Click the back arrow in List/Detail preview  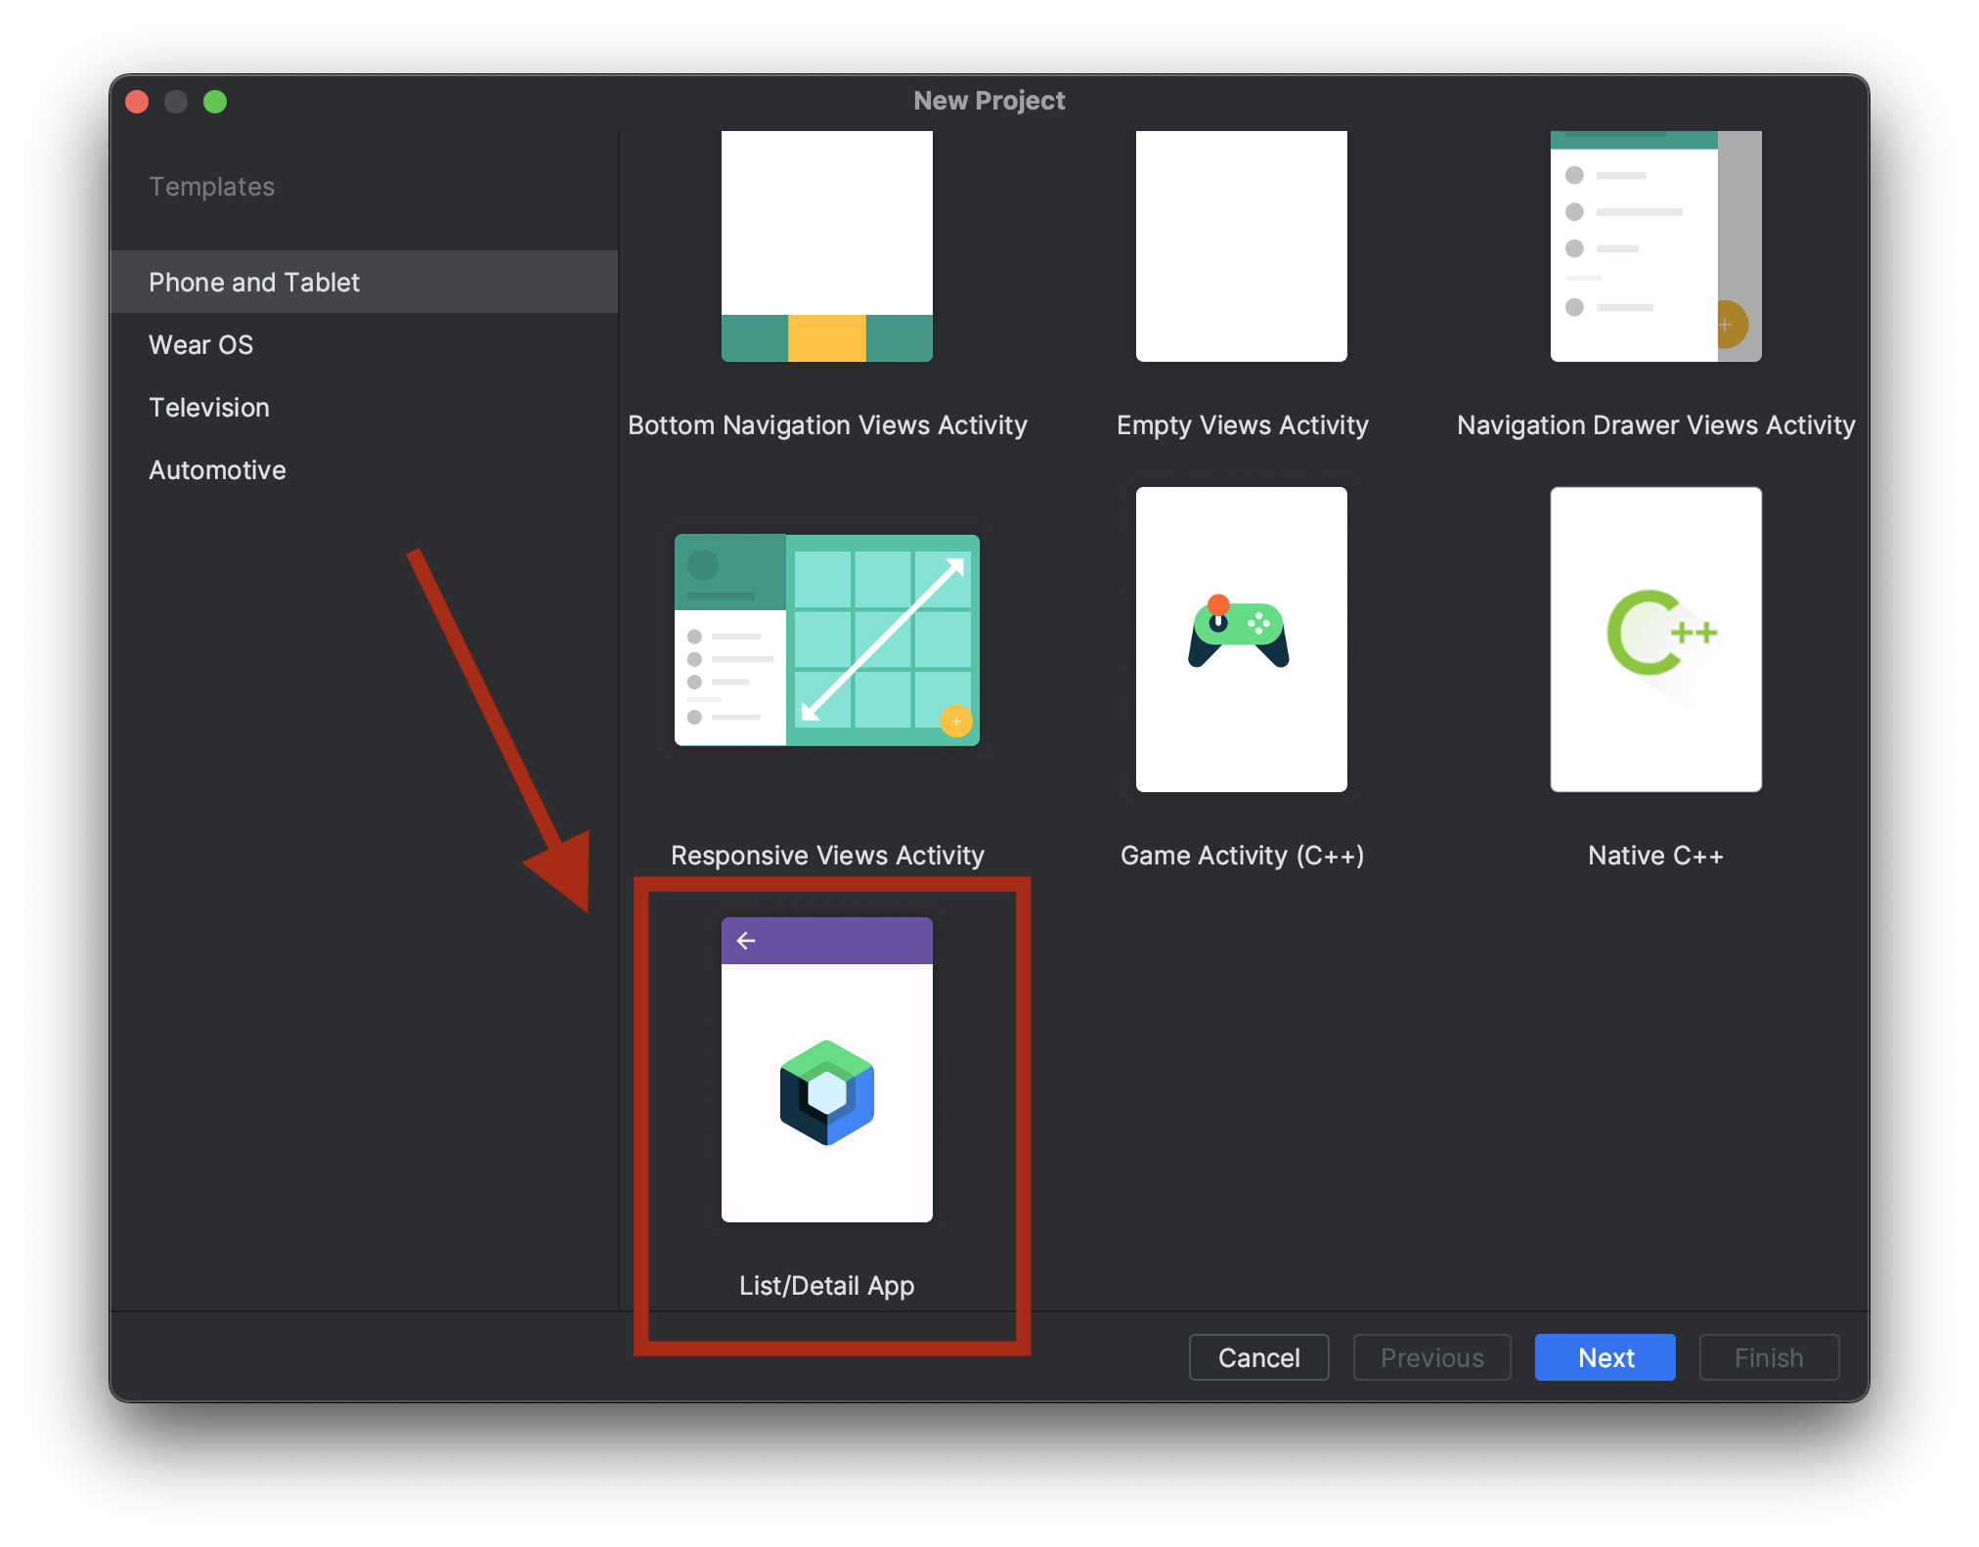pos(746,941)
